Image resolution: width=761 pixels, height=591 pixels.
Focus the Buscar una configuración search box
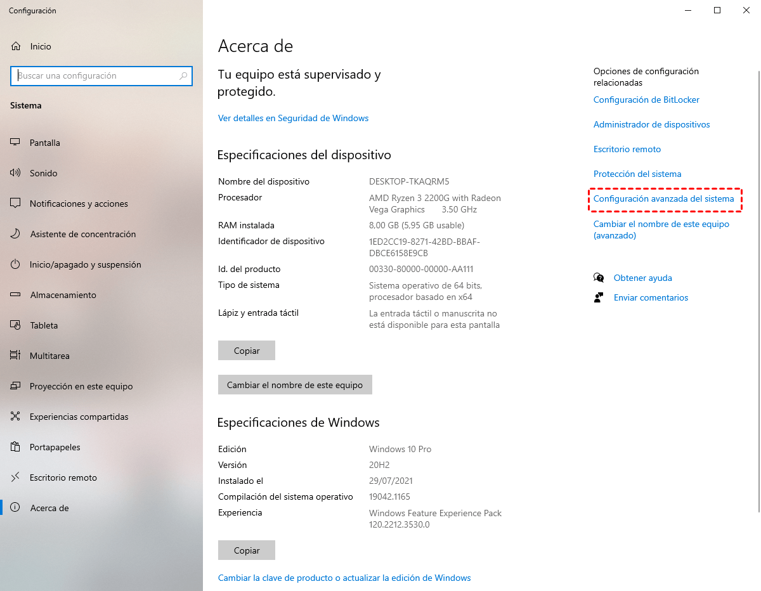tap(101, 75)
